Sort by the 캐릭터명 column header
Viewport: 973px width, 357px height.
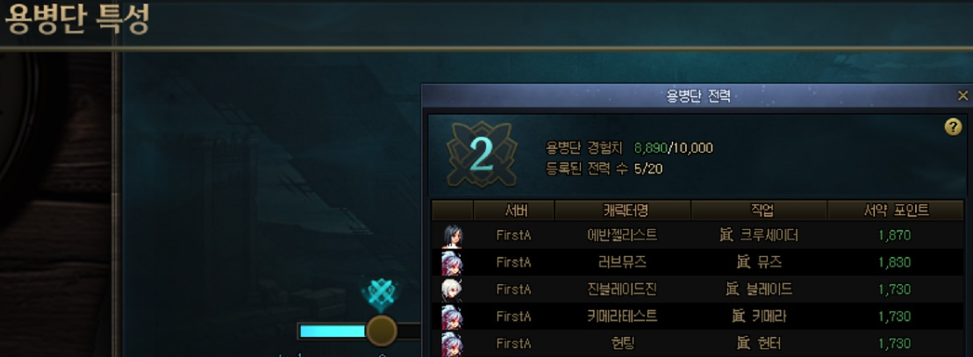coord(622,211)
